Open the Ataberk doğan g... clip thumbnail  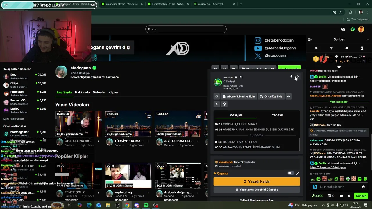point(178,175)
